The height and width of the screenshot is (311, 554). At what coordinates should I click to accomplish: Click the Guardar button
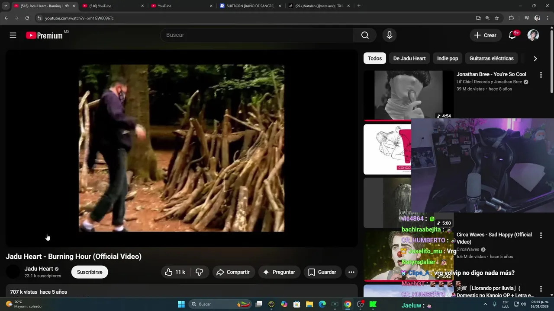[322, 272]
